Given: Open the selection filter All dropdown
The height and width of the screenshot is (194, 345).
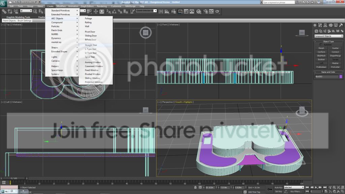Looking at the screenshot, I should click(26, 11).
